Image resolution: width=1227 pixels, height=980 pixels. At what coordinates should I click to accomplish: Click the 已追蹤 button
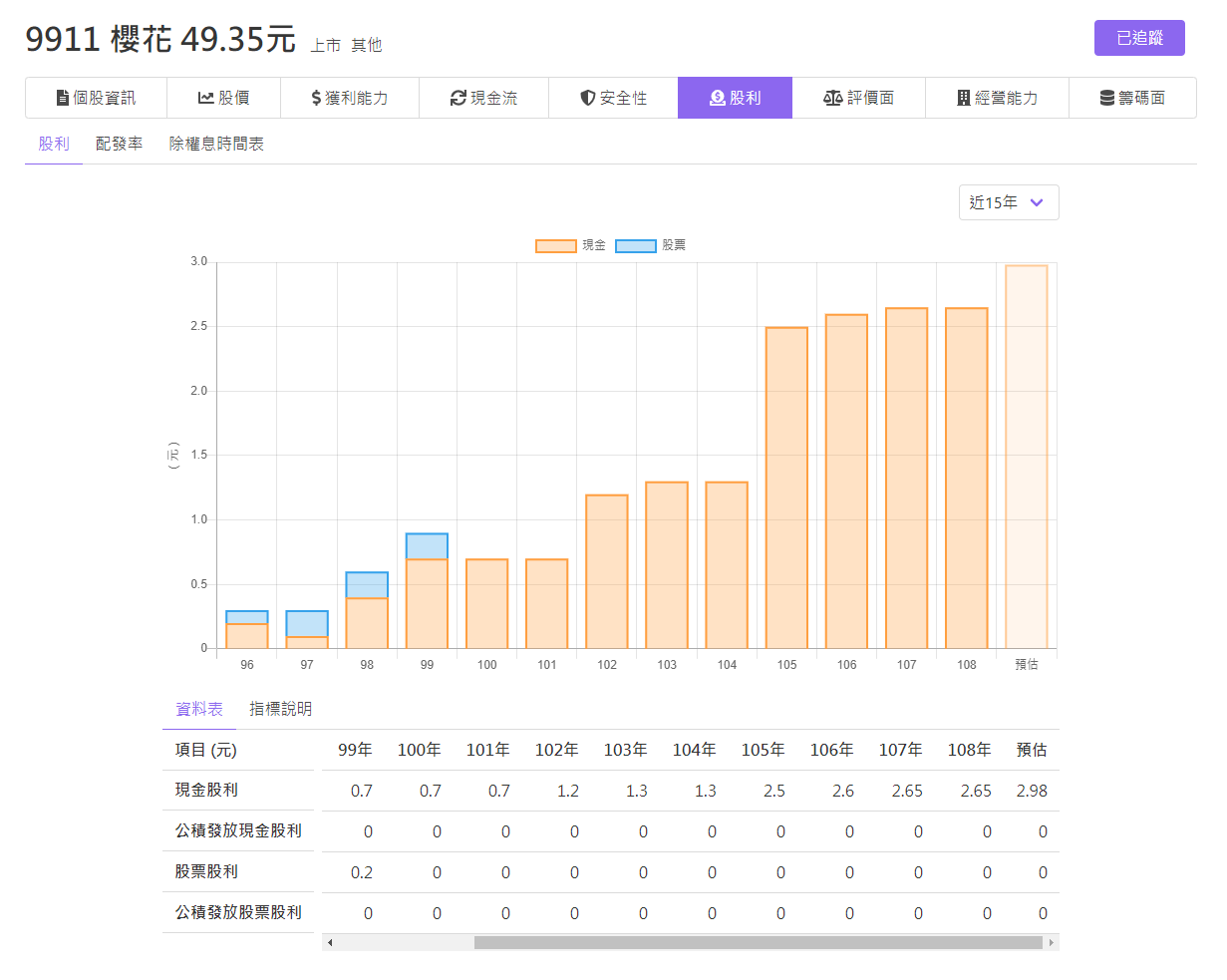1139,38
